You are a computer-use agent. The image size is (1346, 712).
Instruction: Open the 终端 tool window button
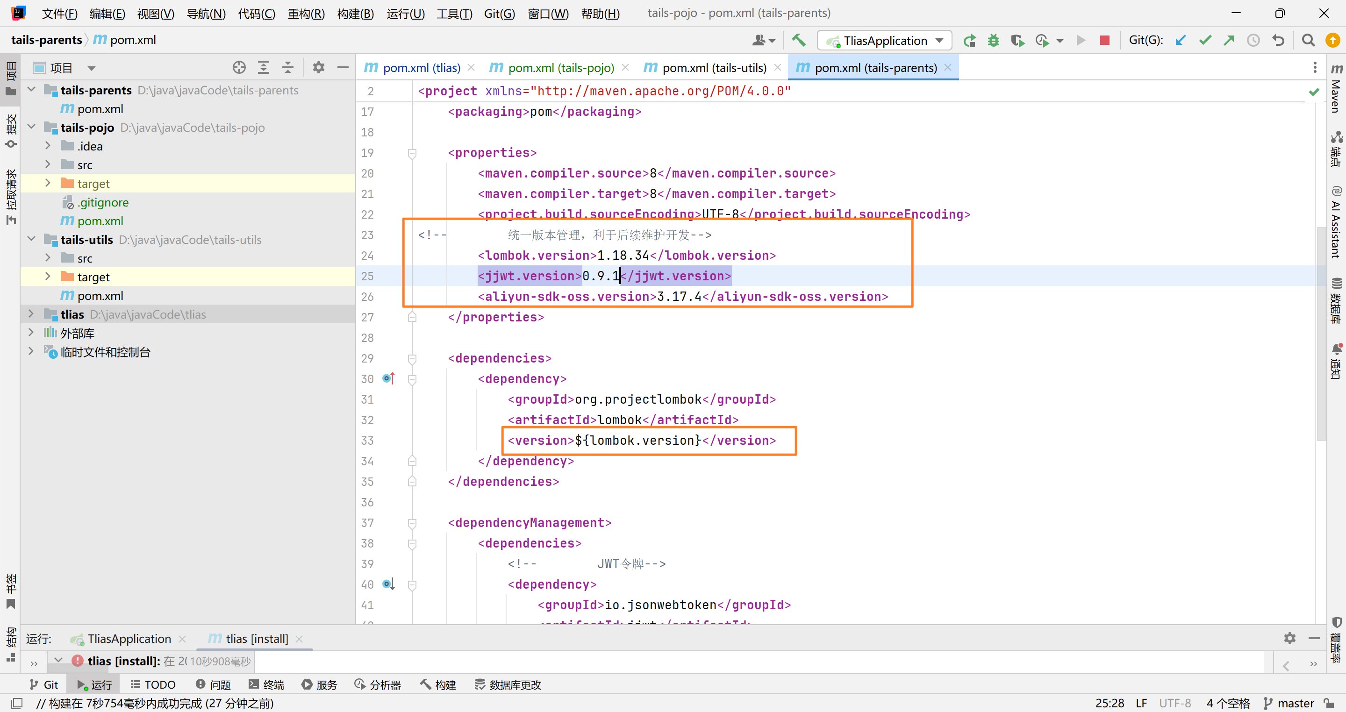[x=266, y=684]
